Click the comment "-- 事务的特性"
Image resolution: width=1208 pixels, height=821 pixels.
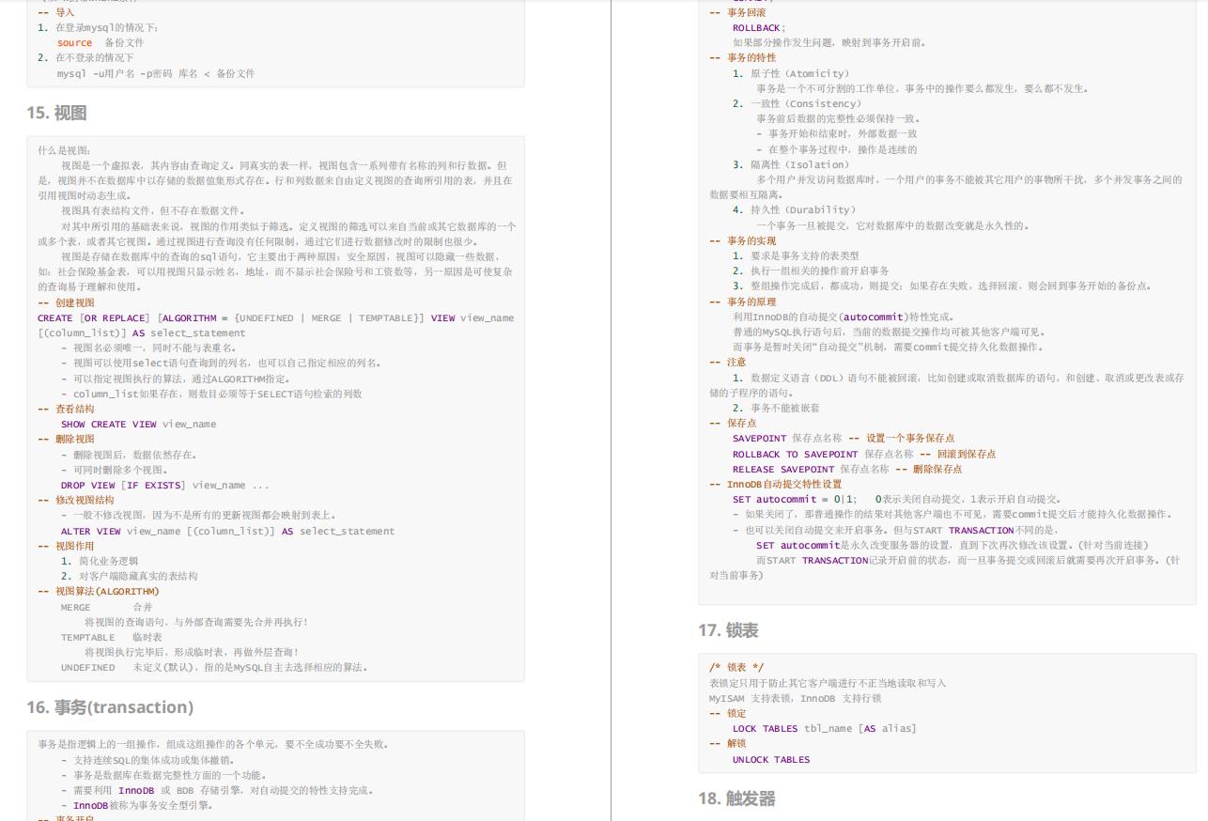(742, 57)
